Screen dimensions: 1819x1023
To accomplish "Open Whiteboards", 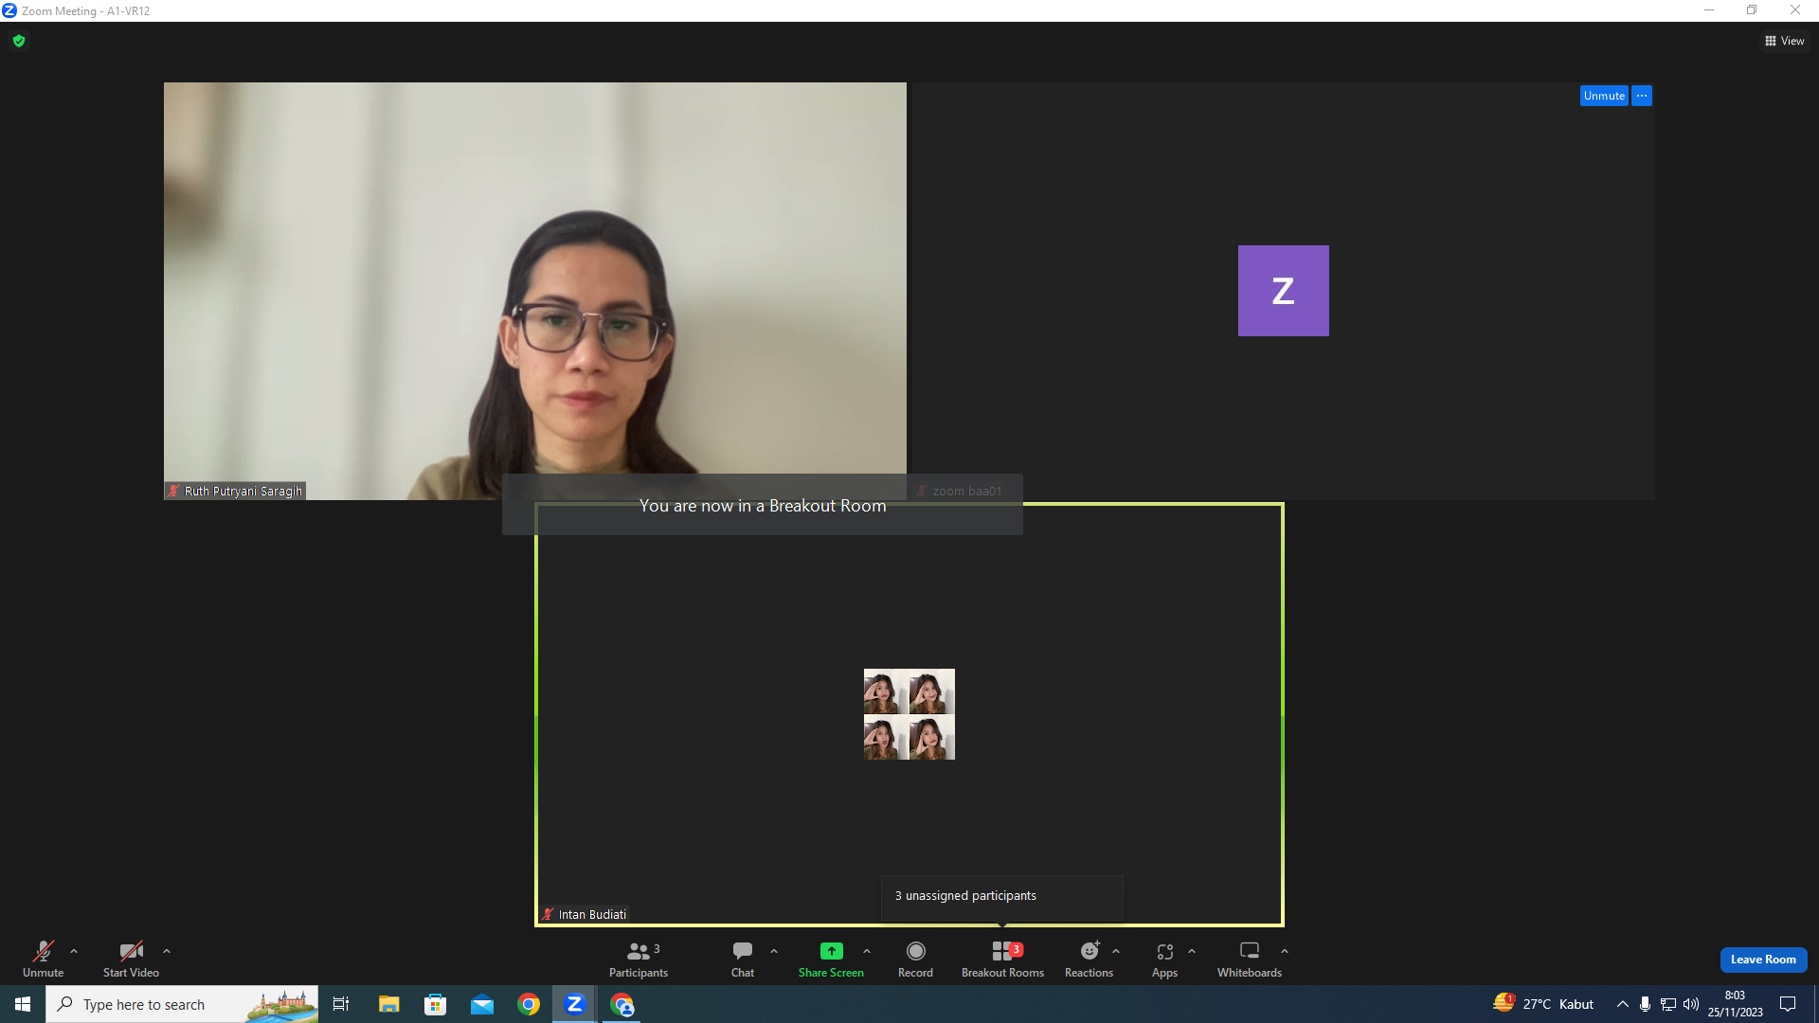I will [x=1250, y=959].
